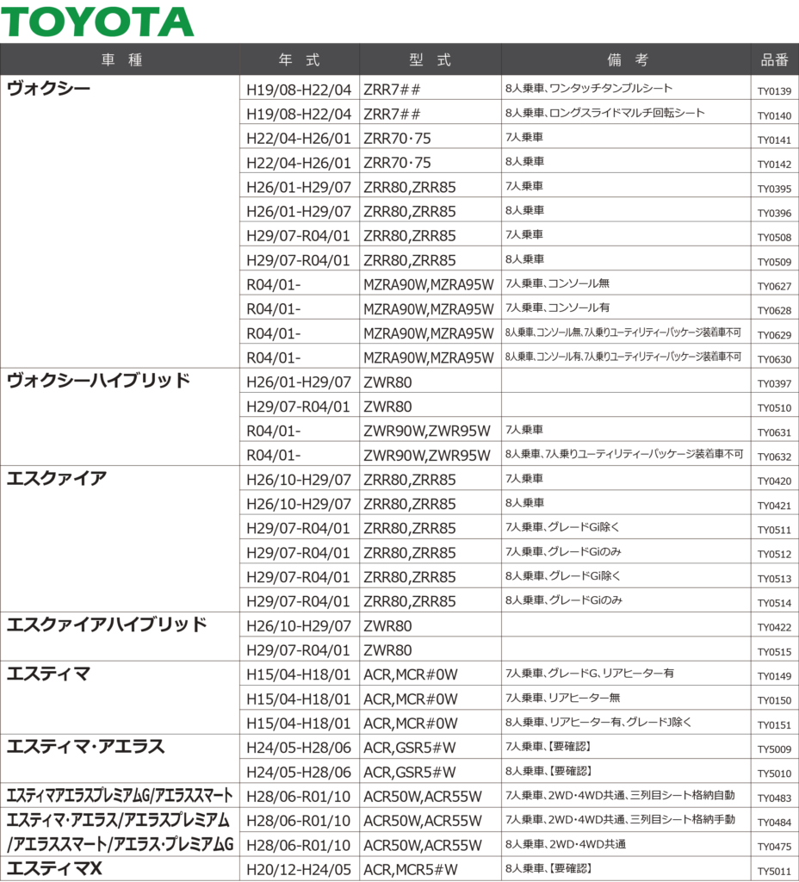Image resolution: width=799 pixels, height=882 pixels.
Task: Select the エスクァイアハイブリッド vehicle name
Action: tap(107, 624)
